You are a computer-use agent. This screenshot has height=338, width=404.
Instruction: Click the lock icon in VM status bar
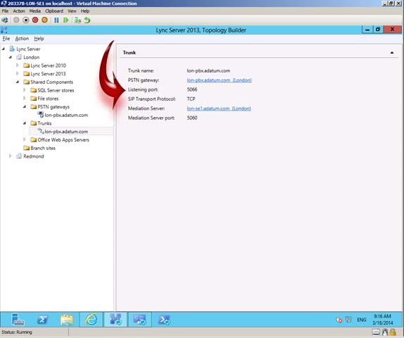(393, 332)
